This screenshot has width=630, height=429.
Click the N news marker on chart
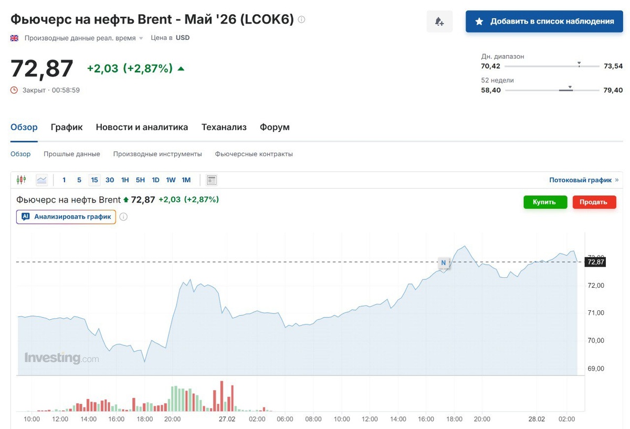click(x=443, y=263)
